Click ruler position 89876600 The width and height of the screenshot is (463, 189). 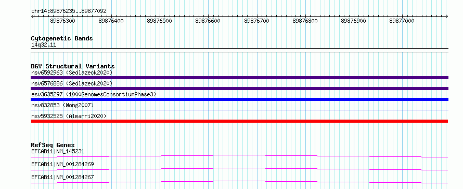tap(208, 21)
